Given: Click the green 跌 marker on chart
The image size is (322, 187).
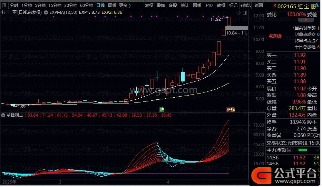Looking at the screenshot, I should pos(162,110).
